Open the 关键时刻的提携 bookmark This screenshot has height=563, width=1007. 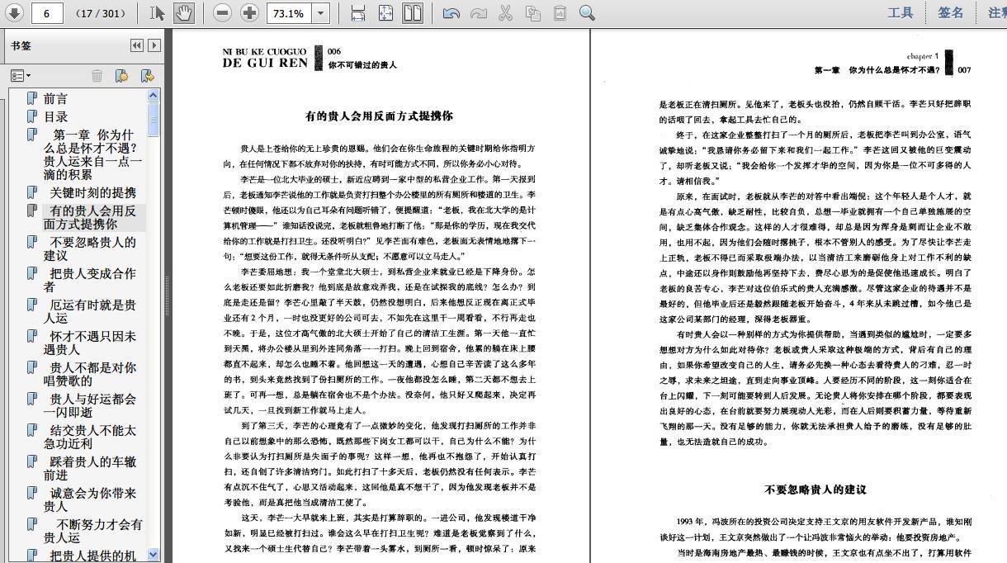92,192
